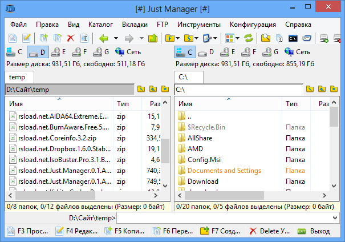
Task: Expand the back history dropdown arrow
Action: coord(116,38)
